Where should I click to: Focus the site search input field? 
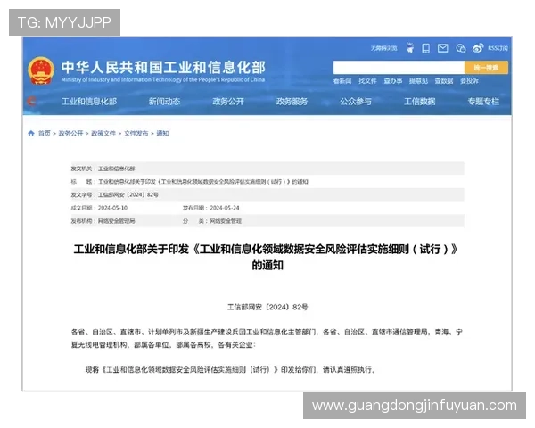399,68
